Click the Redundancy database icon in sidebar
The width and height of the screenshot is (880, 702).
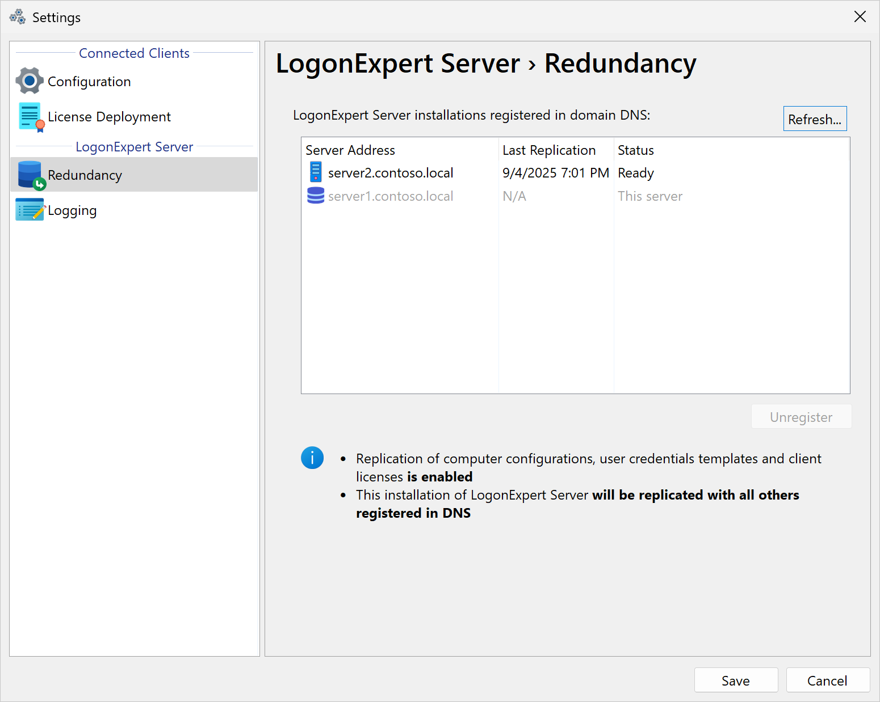(x=31, y=175)
